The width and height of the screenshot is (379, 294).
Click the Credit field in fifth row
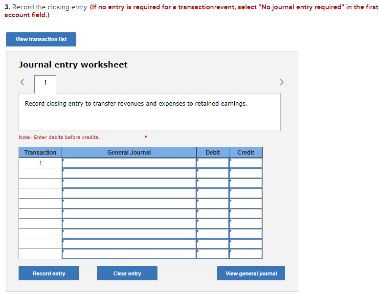click(x=245, y=204)
